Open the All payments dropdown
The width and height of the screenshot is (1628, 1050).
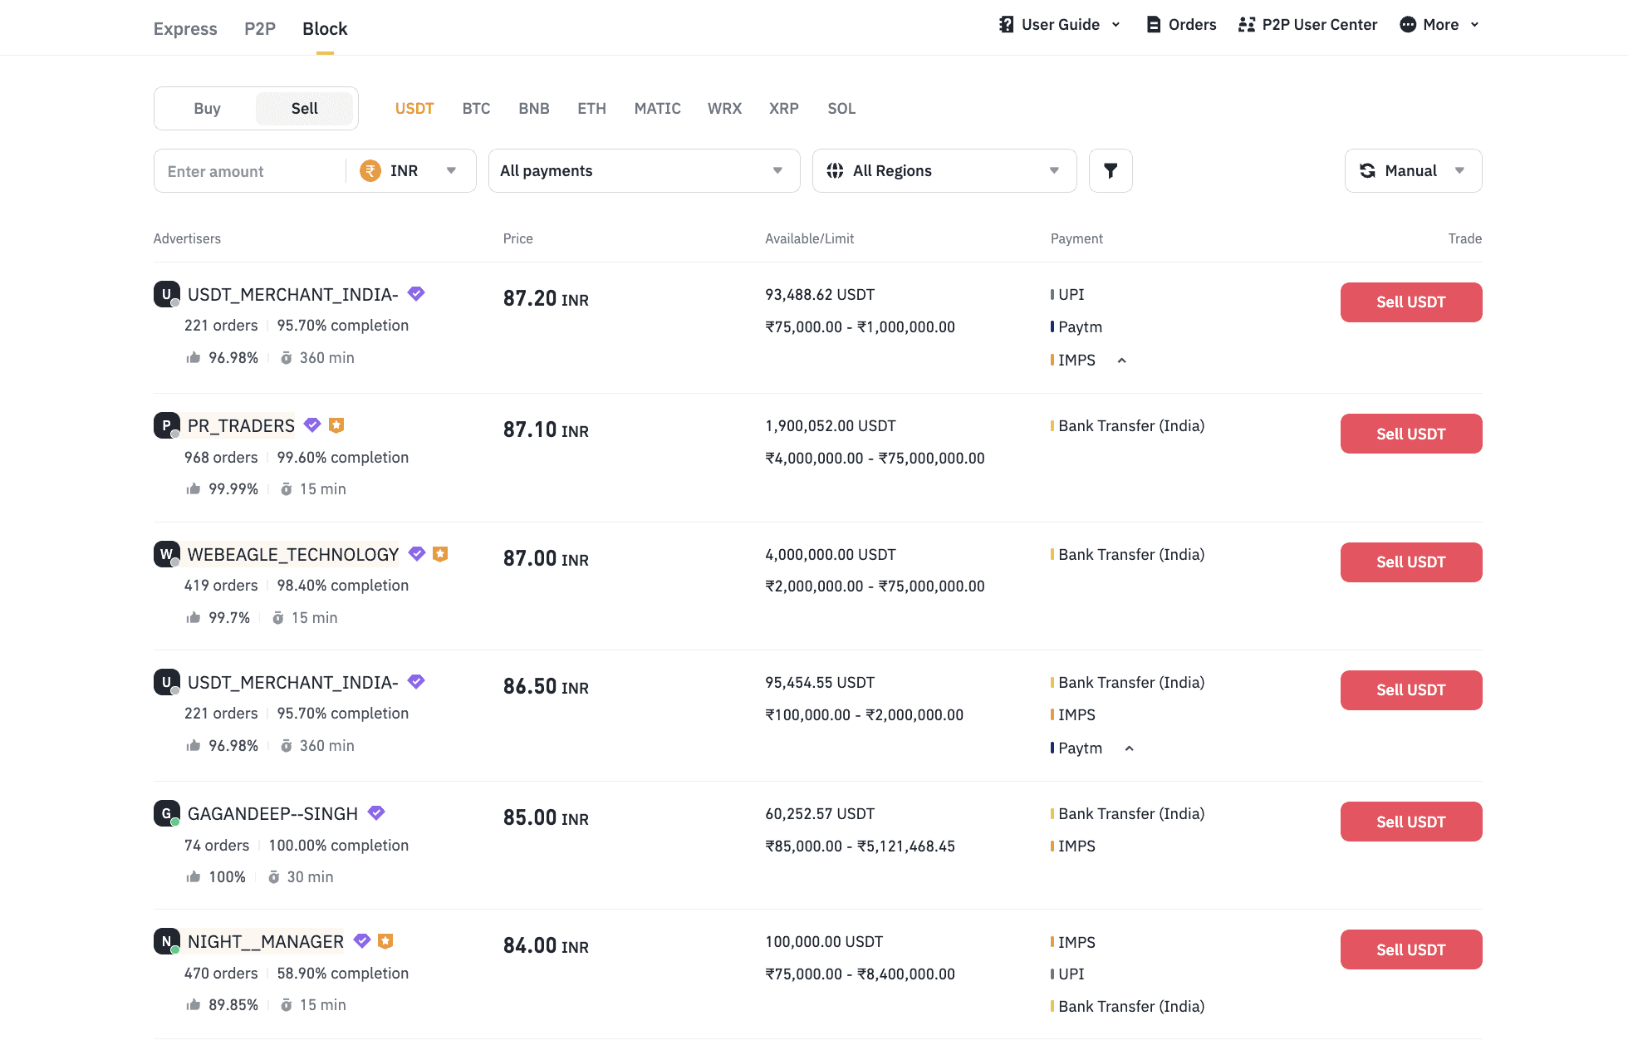(x=644, y=171)
